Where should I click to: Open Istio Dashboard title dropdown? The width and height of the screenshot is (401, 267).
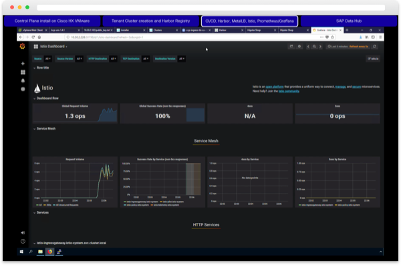[51, 47]
